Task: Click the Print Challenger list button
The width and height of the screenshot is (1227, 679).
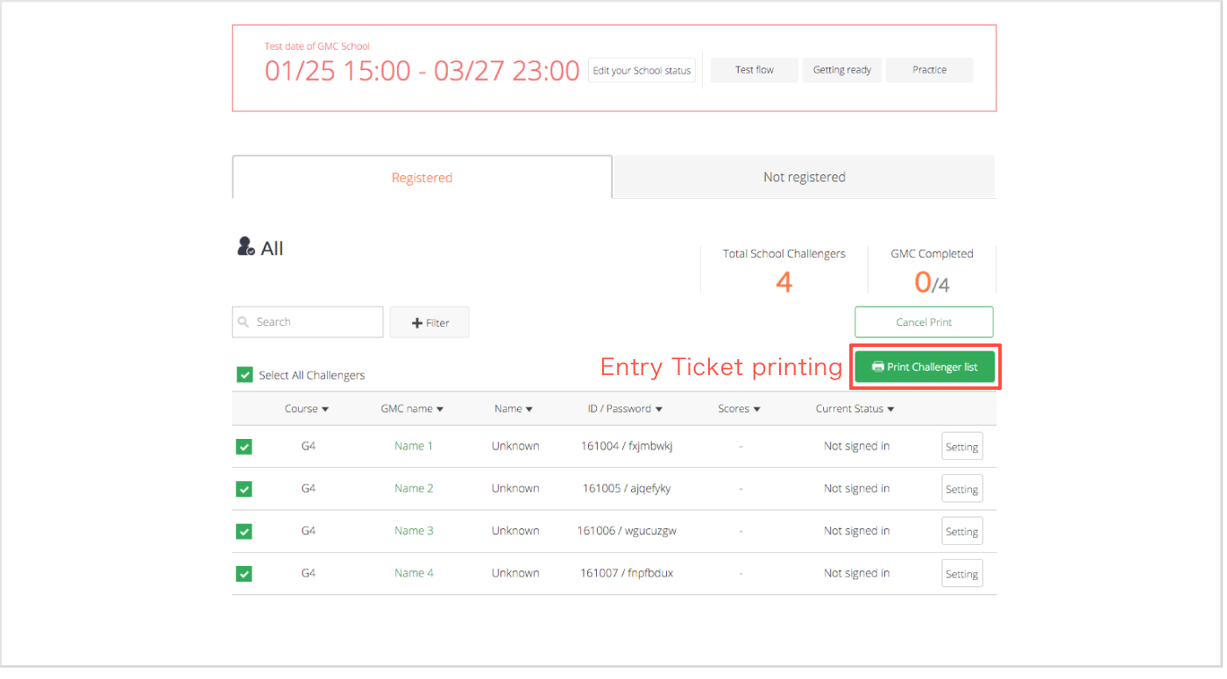Action: coord(925,367)
